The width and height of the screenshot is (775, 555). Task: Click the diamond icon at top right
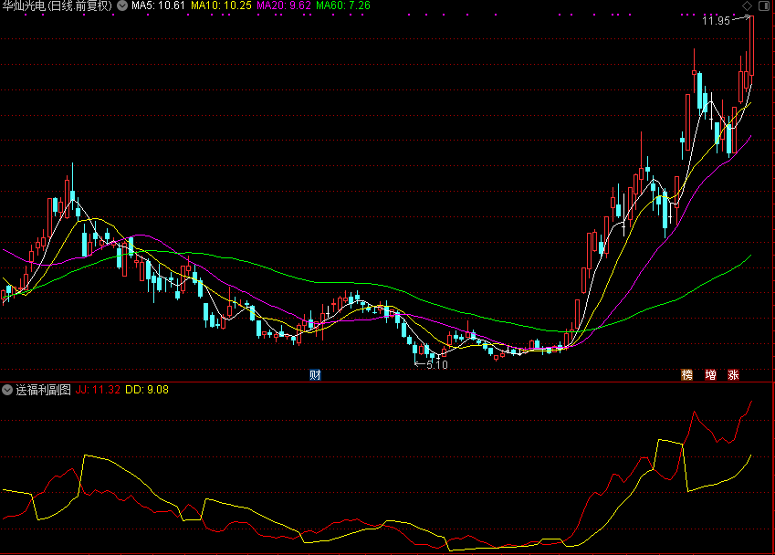(x=747, y=5)
